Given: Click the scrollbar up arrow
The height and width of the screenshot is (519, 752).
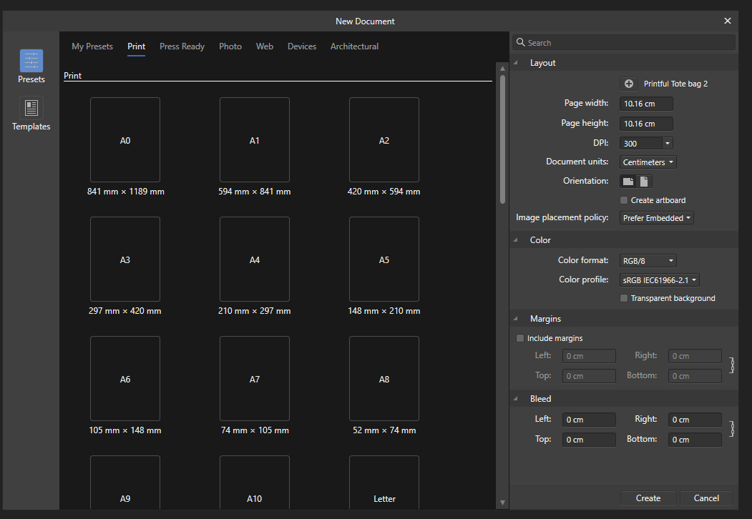Looking at the screenshot, I should coord(502,68).
